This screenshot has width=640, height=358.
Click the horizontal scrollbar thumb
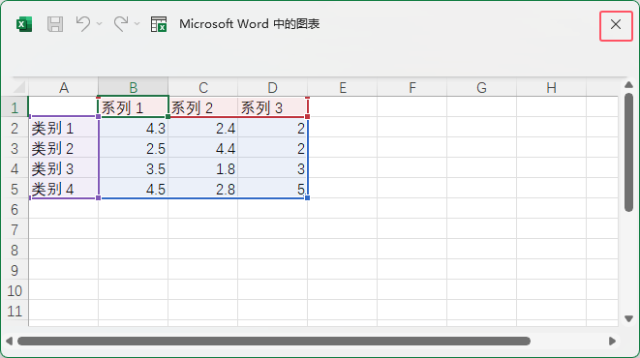[274, 341]
